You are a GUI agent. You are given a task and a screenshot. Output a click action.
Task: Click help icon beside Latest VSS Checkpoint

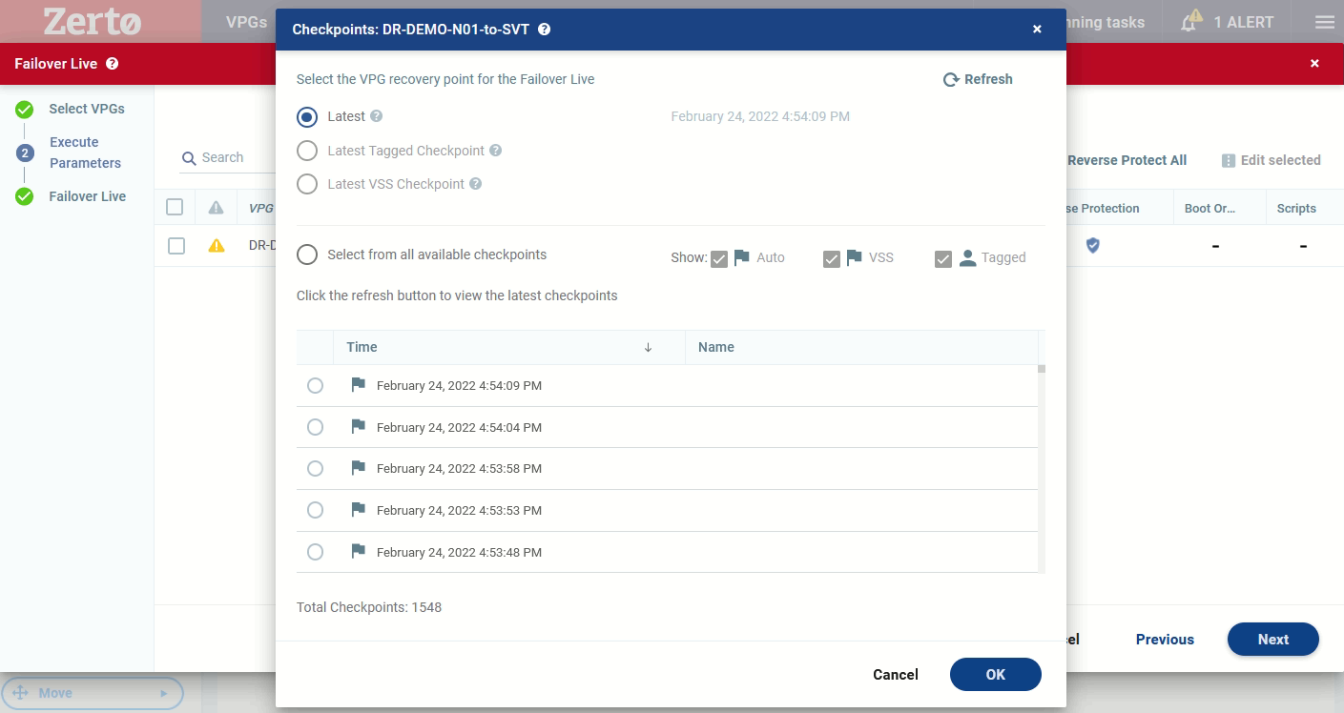(475, 184)
